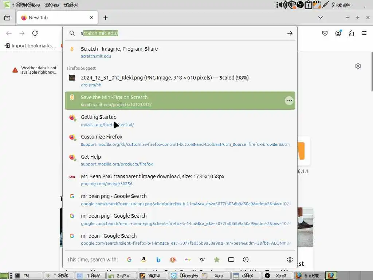
Task: Close the New Tab tab
Action: (91, 17)
